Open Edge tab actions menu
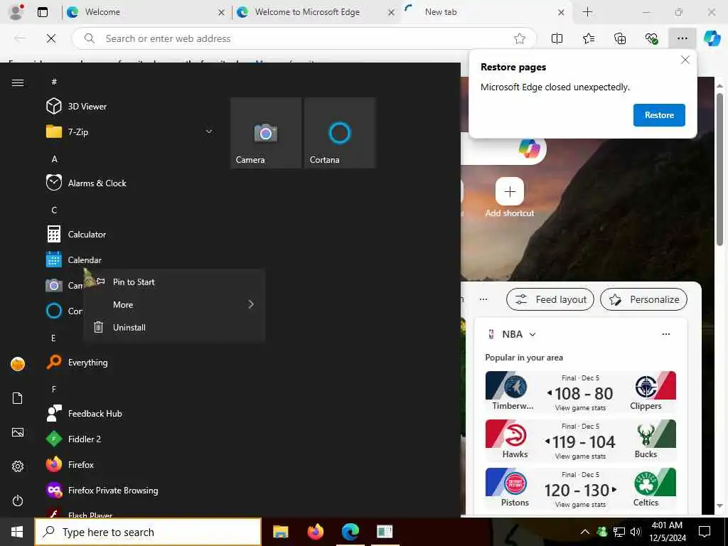 click(x=42, y=12)
